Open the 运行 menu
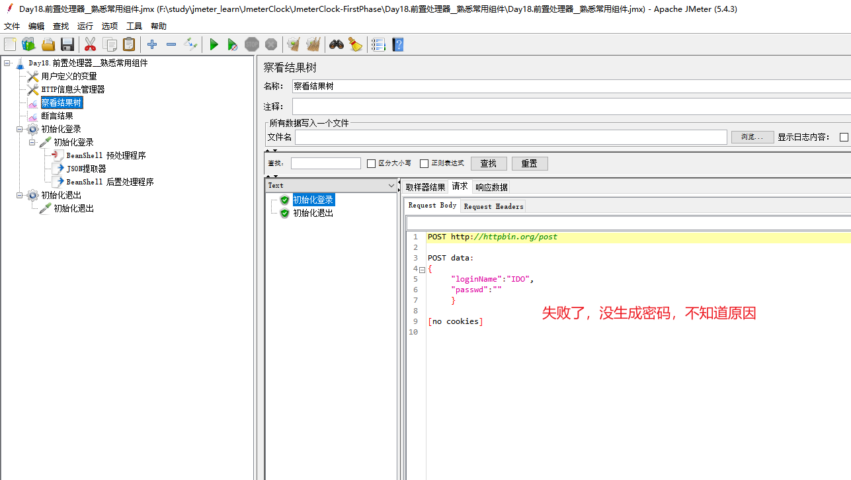851x480 pixels. (x=85, y=26)
